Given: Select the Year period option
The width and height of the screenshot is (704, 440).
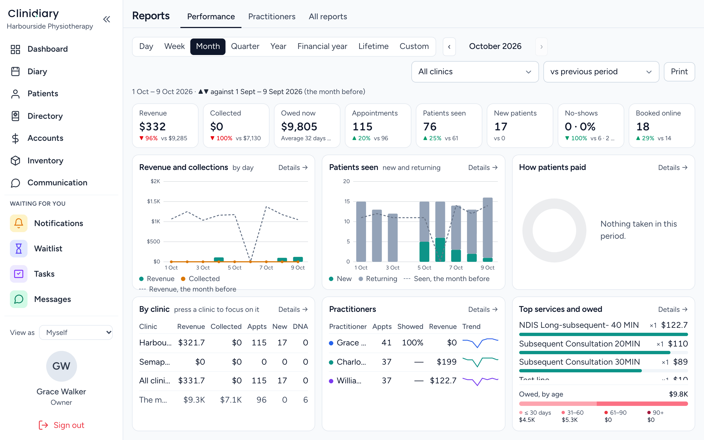Looking at the screenshot, I should pyautogui.click(x=278, y=46).
